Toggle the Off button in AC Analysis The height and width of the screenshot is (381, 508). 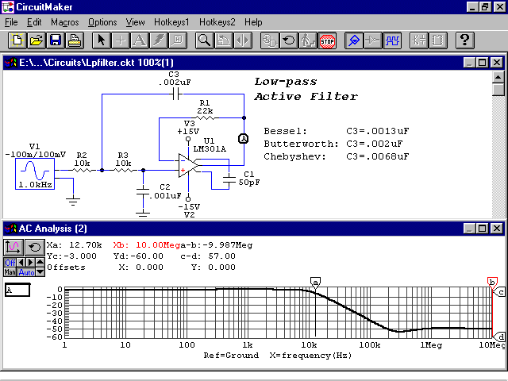(10, 263)
